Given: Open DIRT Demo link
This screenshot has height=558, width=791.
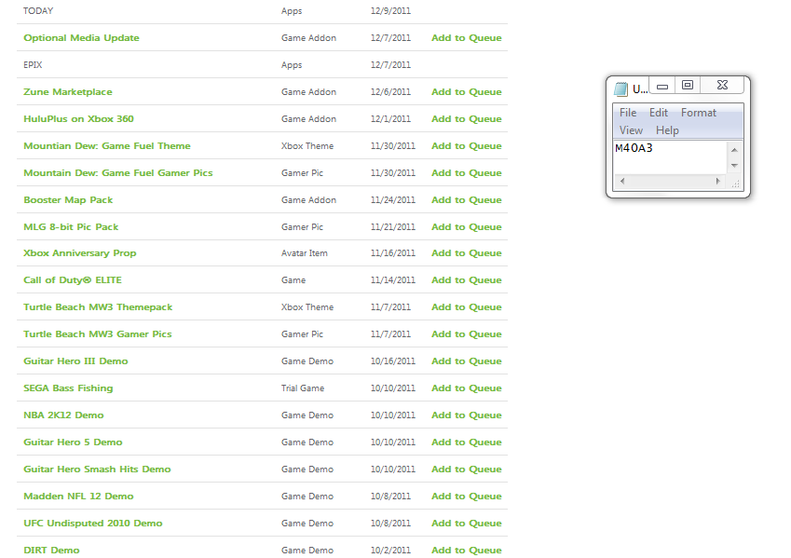Looking at the screenshot, I should pyautogui.click(x=51, y=551).
